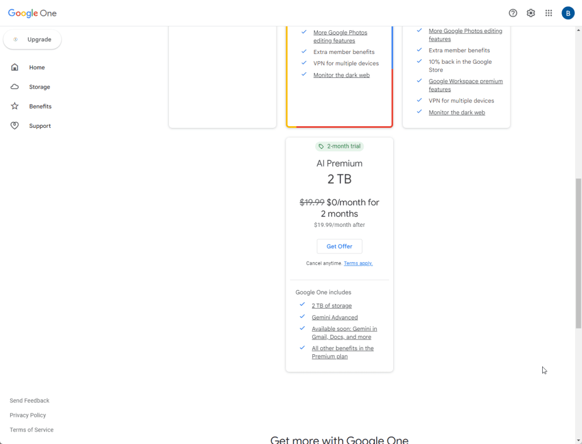Click the Home house icon in sidebar
The width and height of the screenshot is (582, 444).
coord(15,67)
